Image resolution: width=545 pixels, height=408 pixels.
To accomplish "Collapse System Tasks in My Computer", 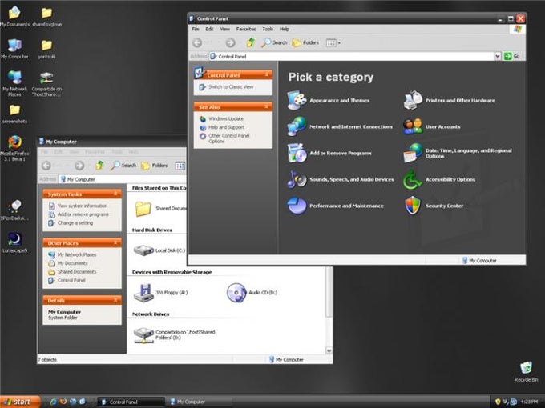I will click(x=115, y=194).
